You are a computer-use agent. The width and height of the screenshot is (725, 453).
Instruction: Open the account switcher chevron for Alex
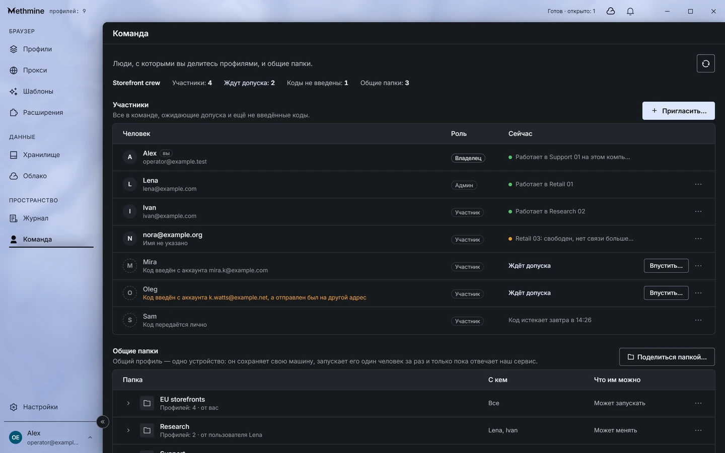coord(90,437)
